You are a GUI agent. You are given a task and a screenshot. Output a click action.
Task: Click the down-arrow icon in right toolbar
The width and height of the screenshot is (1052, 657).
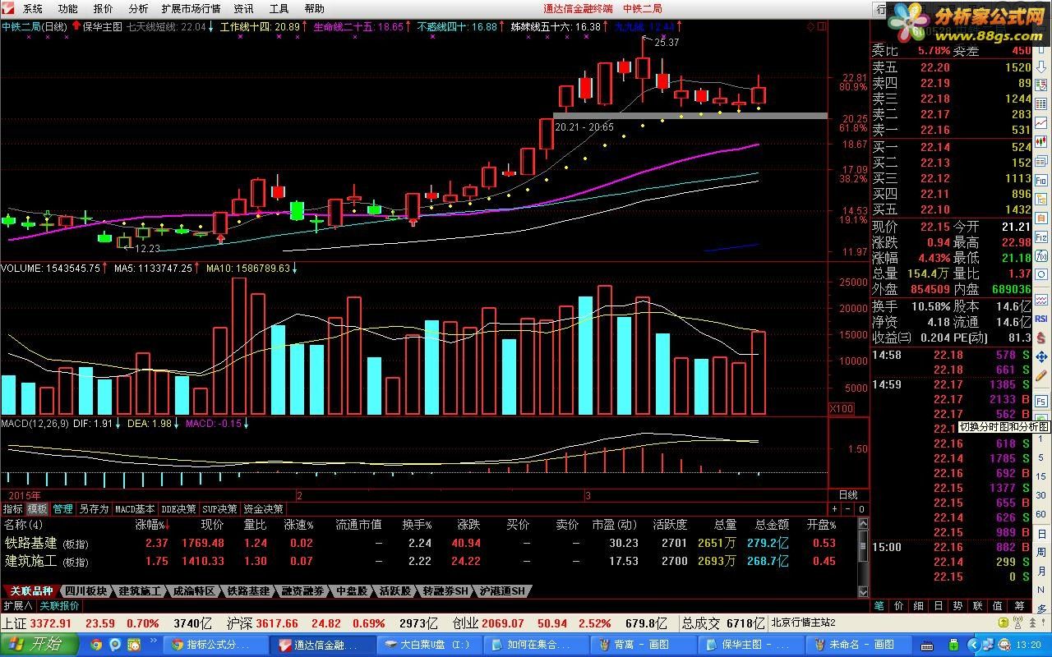[1041, 67]
